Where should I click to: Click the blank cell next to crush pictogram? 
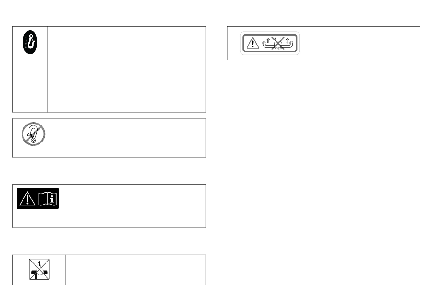(x=136, y=270)
